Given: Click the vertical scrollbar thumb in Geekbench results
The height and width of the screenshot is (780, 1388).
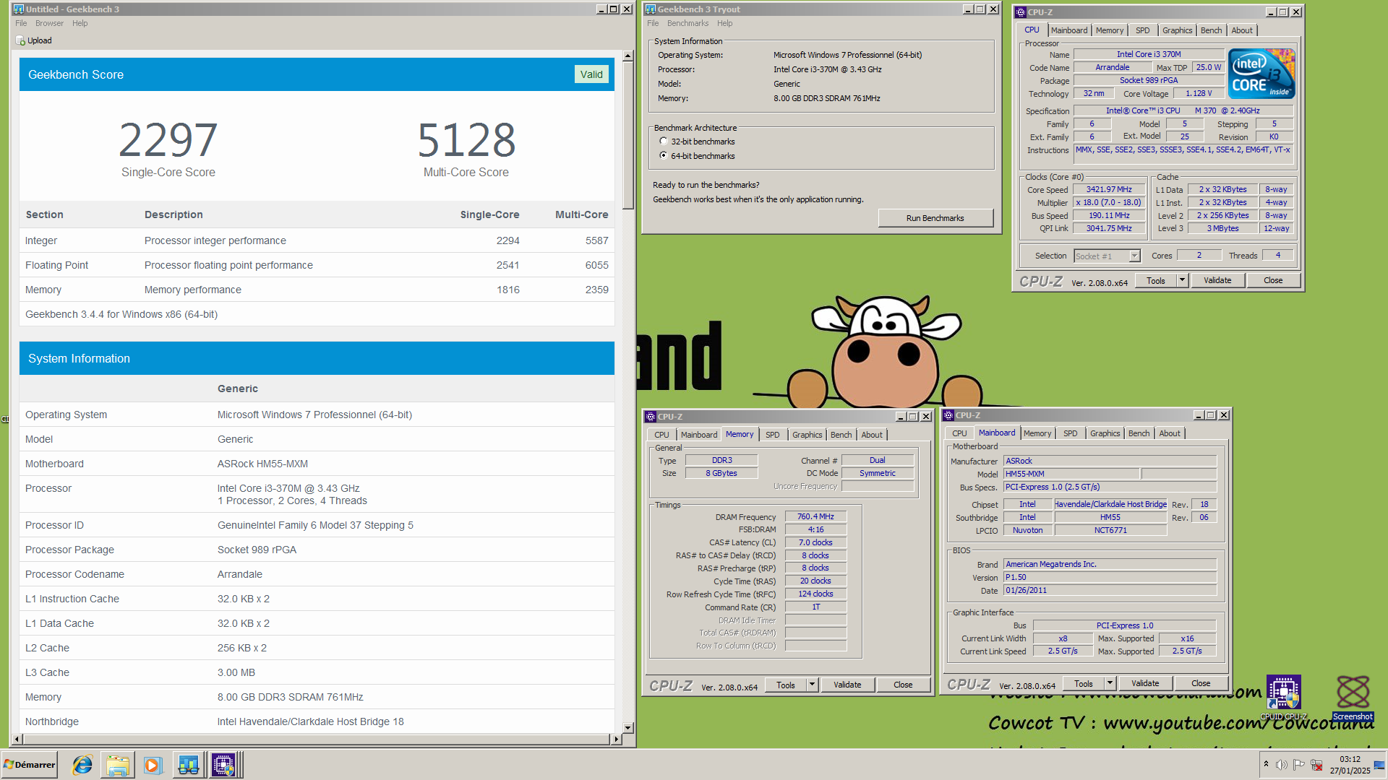Looking at the screenshot, I should [x=627, y=135].
